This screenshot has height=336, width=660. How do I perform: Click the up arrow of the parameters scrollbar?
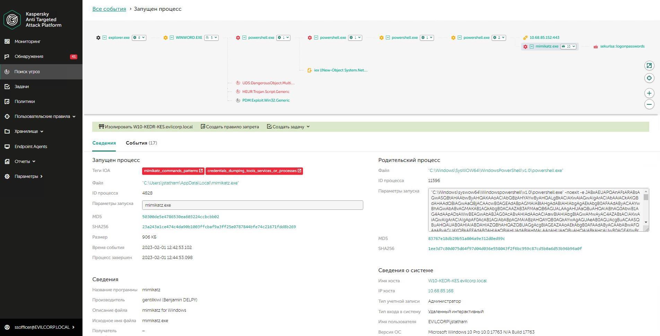646,191
